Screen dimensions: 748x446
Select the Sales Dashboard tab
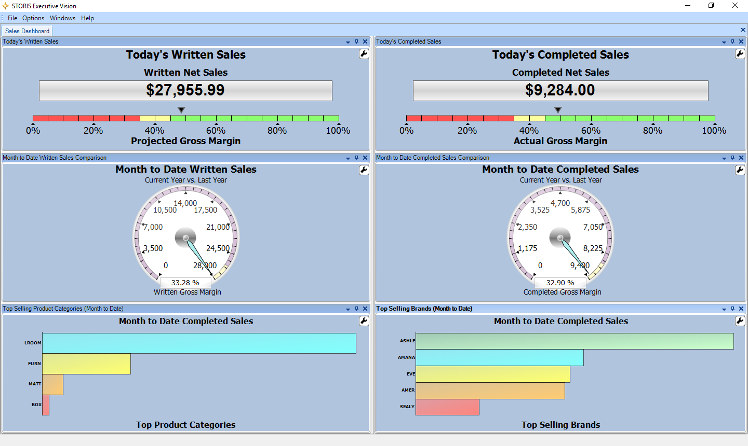[27, 31]
